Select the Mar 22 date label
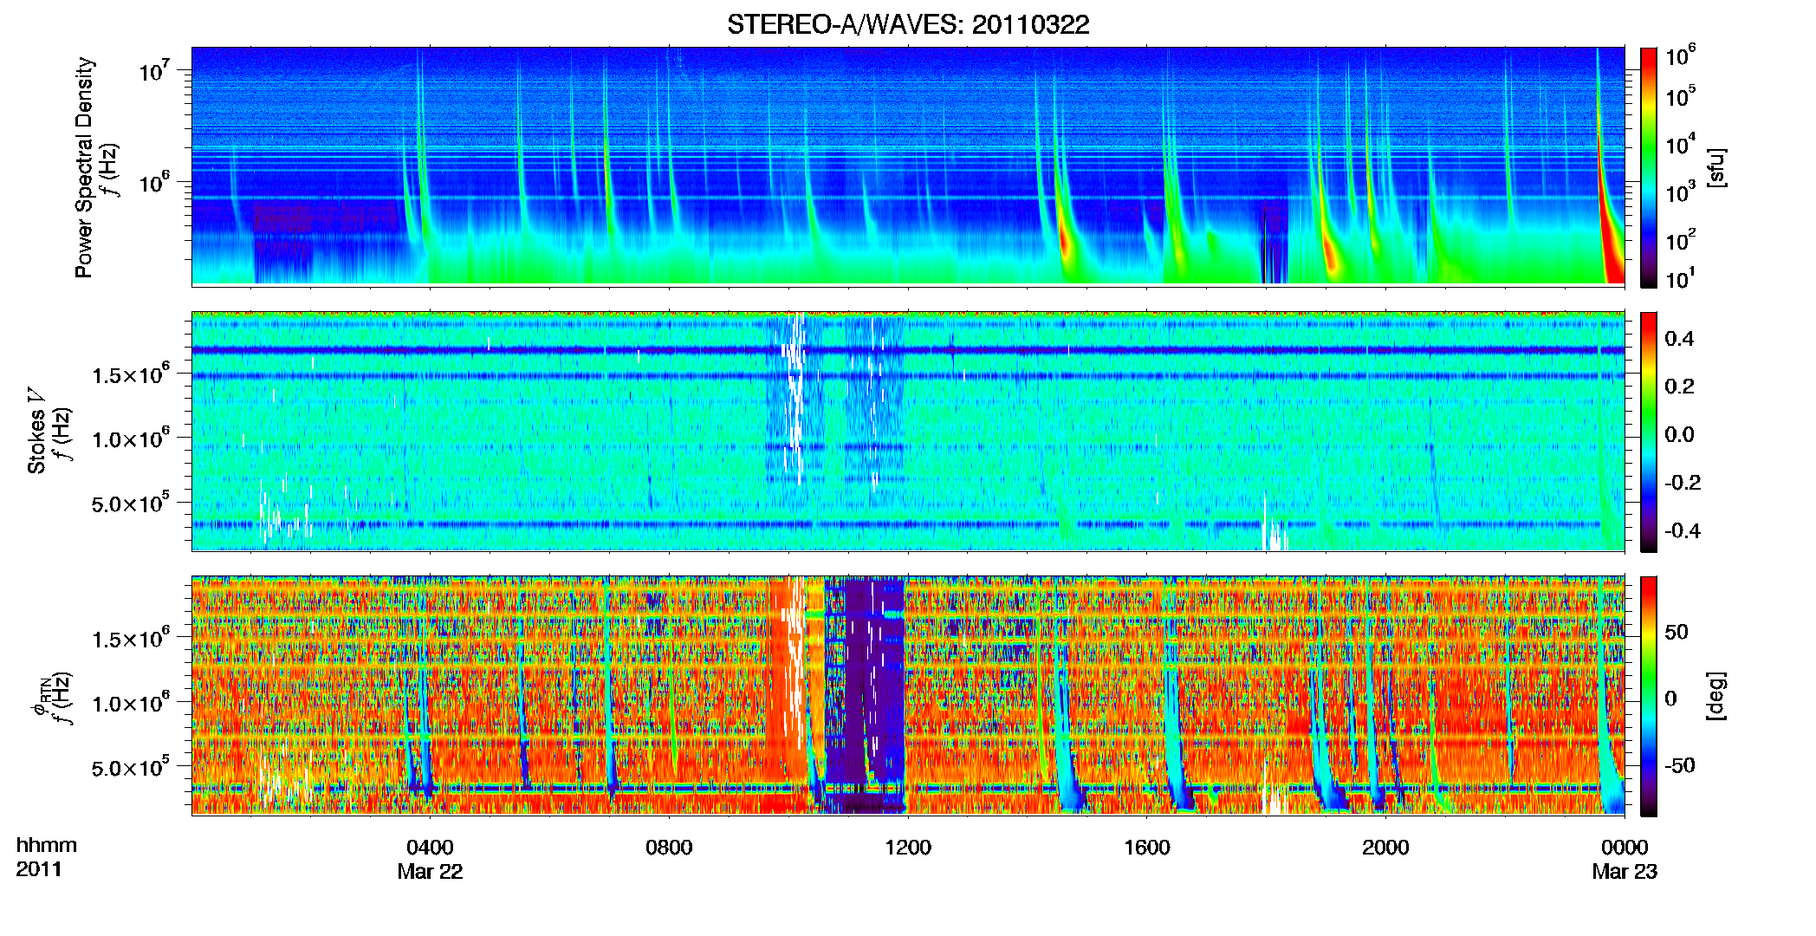This screenshot has width=1816, height=936. pos(430,871)
